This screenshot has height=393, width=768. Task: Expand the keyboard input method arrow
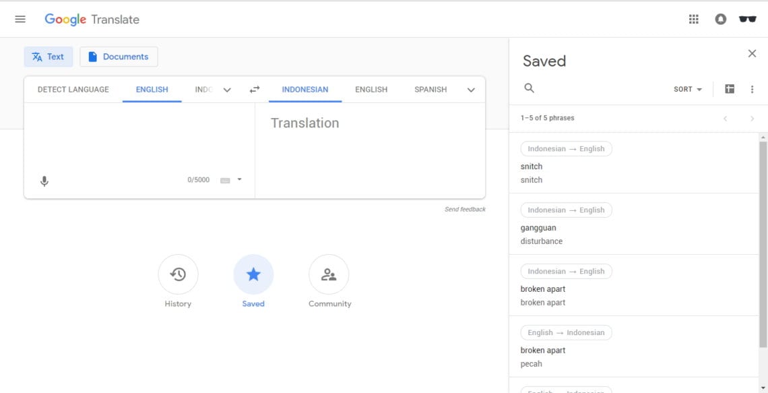point(238,179)
